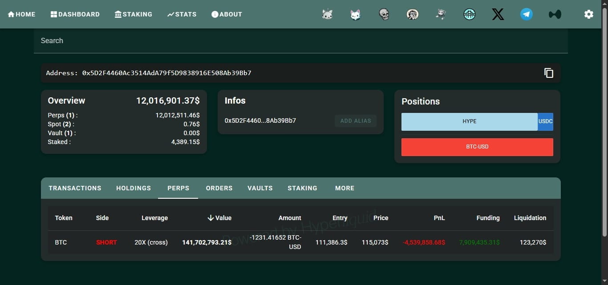Image resolution: width=608 pixels, height=285 pixels.
Task: Open the round cartoon face icon link
Action: (413, 14)
